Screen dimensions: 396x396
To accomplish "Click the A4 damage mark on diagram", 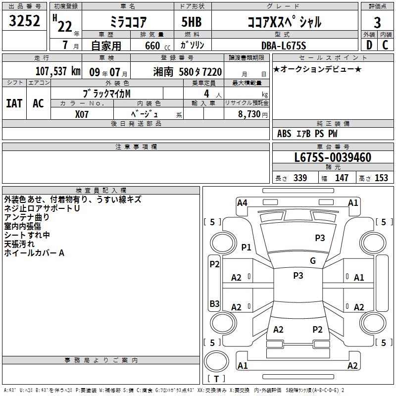I will 242,202.
